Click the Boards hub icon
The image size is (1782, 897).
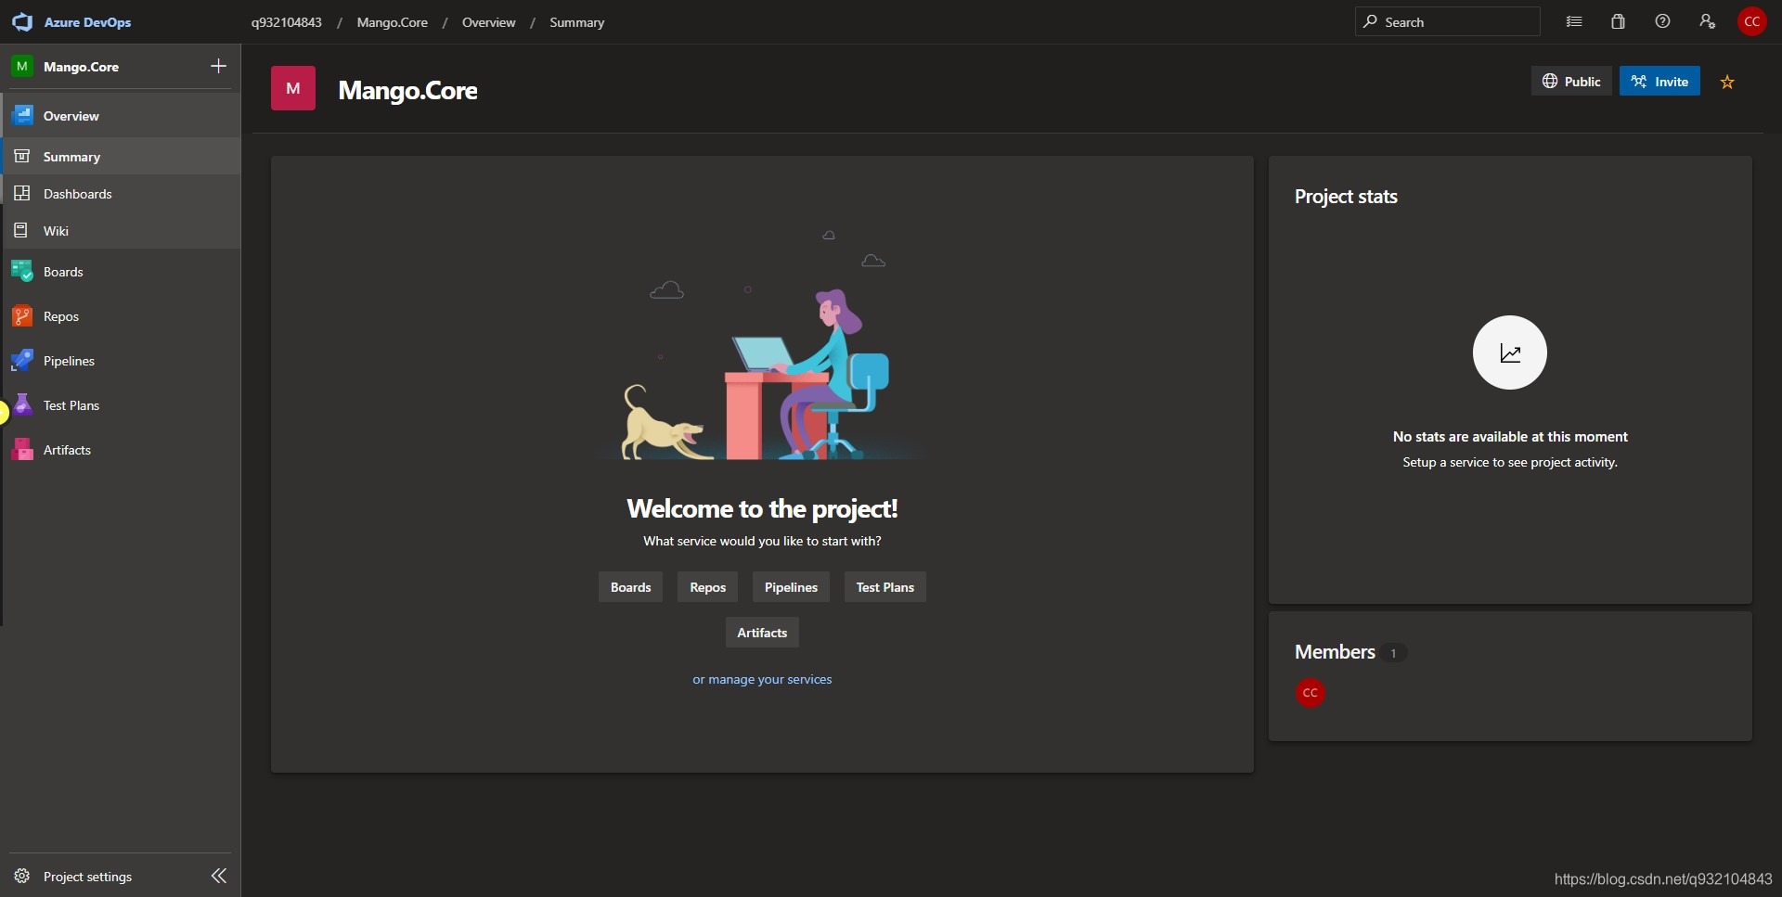coord(22,271)
